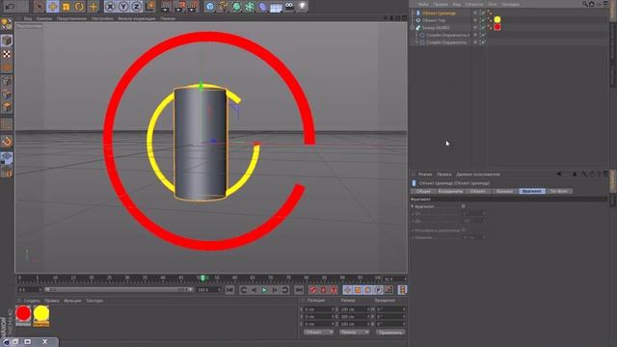Open the Object coordinate mode dropdown
Image resolution: width=617 pixels, height=347 pixels.
click(x=319, y=332)
